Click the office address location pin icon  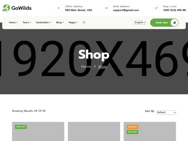58,8
